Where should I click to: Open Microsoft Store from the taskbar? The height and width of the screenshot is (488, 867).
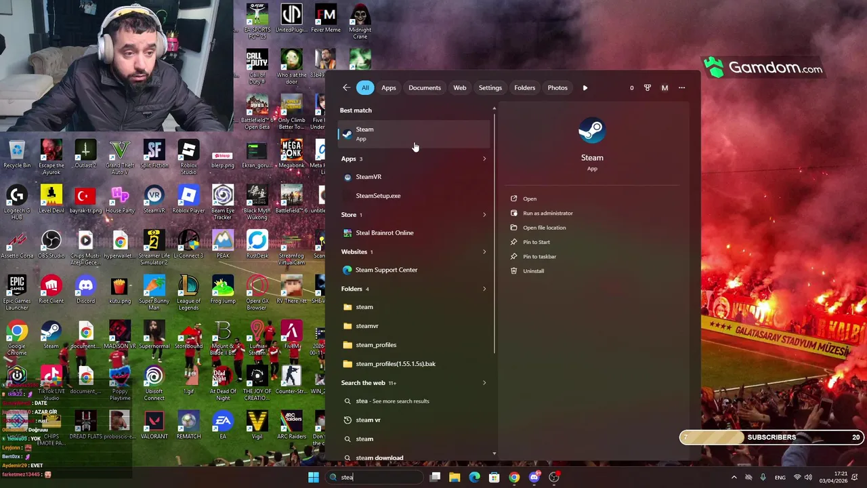pyautogui.click(x=494, y=477)
